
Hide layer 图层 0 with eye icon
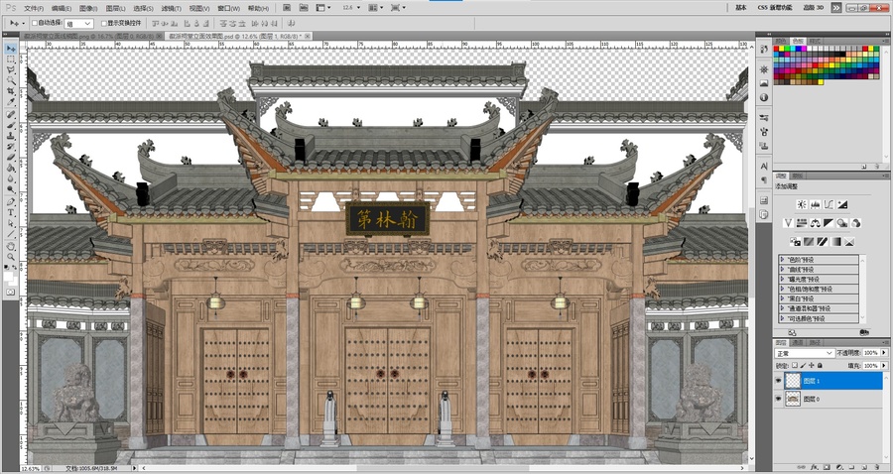coord(779,399)
